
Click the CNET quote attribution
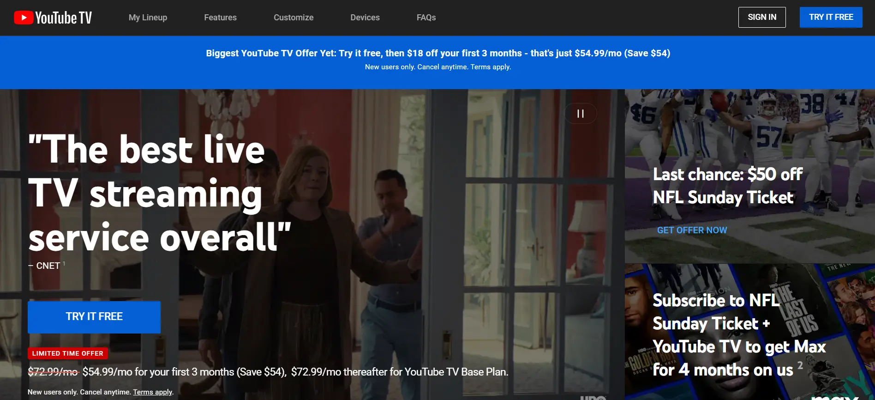pyautogui.click(x=47, y=266)
